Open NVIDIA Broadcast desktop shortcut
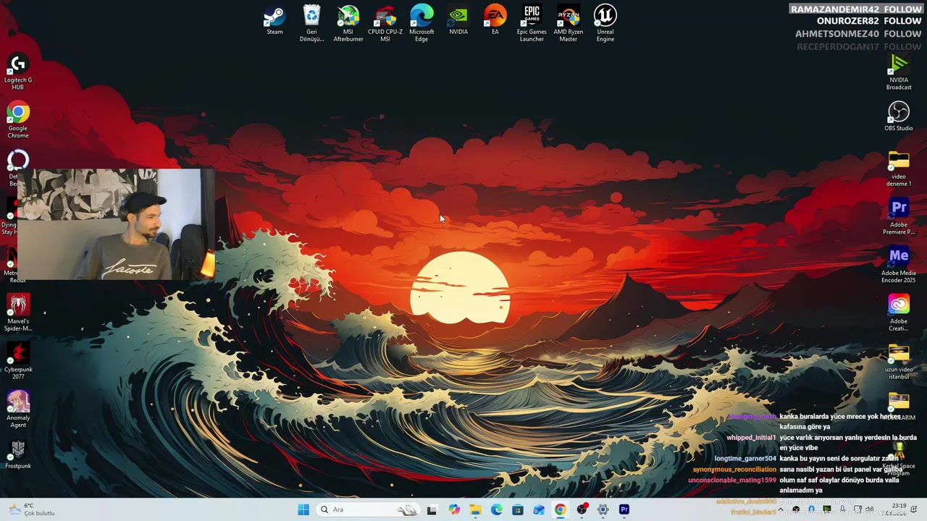This screenshot has height=521, width=927. pos(899,72)
